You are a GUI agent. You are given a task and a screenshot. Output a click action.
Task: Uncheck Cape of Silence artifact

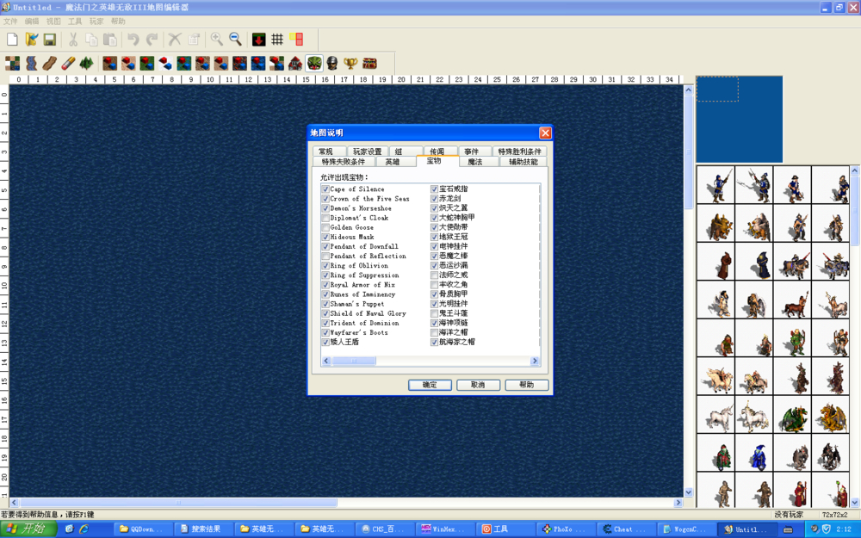325,189
